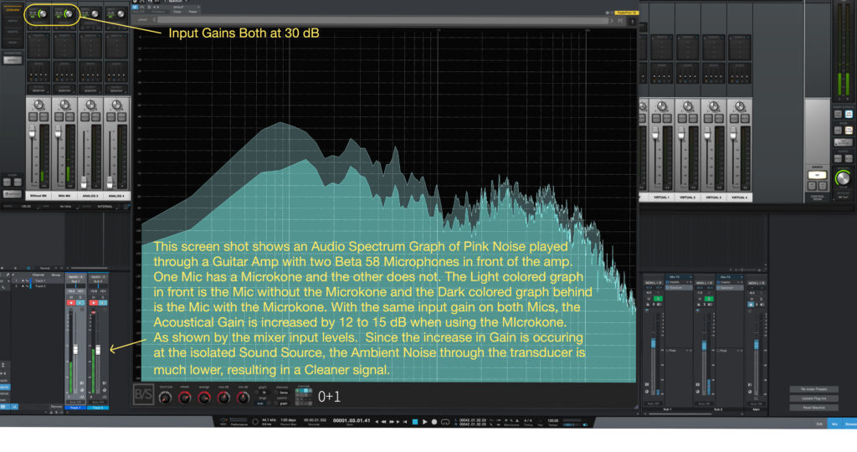
Task: Click the volume fader on the Sub 1 strip
Action: [x=653, y=343]
